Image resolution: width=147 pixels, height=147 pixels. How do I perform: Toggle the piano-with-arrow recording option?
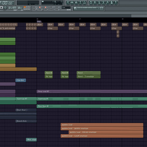(x=47, y=7)
